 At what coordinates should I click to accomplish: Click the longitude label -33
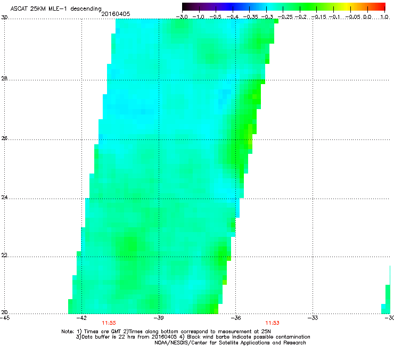(x=313, y=318)
